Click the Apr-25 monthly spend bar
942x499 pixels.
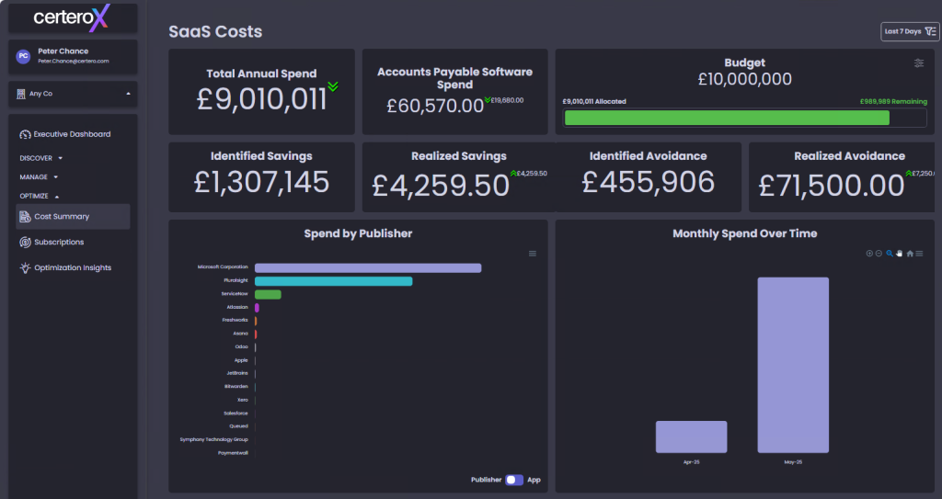tap(692, 437)
